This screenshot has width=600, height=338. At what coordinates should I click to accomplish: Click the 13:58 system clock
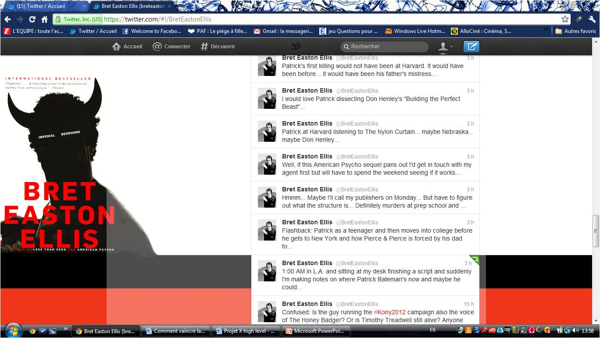click(587, 331)
